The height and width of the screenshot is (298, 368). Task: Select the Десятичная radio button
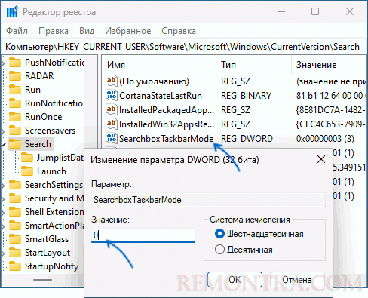[219, 250]
